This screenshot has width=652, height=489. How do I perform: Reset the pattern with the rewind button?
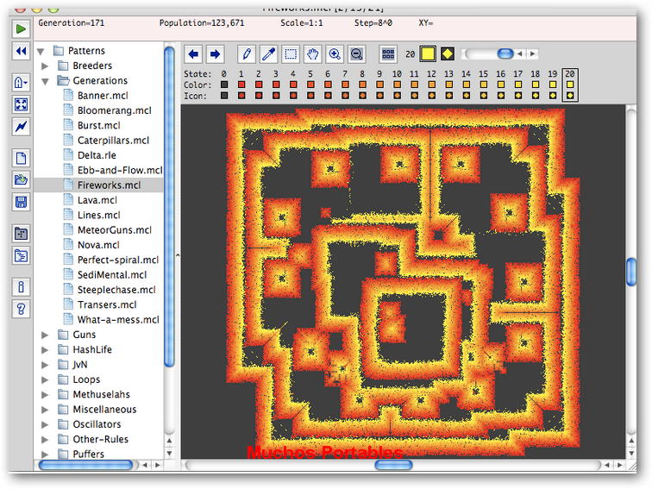pyautogui.click(x=21, y=52)
